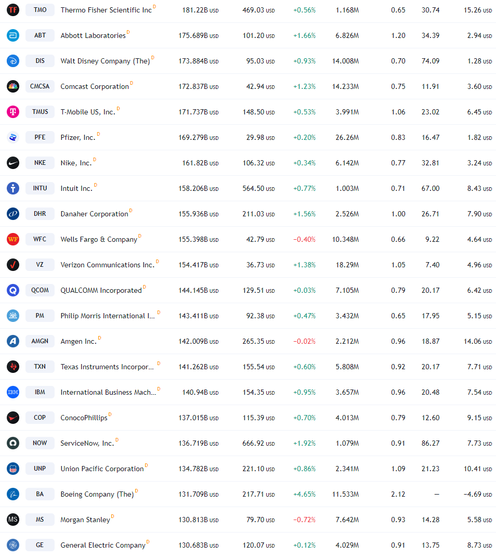Open the Danaher Corporation link
The height and width of the screenshot is (557, 496).
click(x=94, y=214)
